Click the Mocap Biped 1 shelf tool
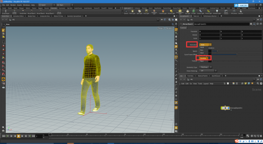Image resolution: width=263 pixels, height=144 pixels. pos(32,12)
